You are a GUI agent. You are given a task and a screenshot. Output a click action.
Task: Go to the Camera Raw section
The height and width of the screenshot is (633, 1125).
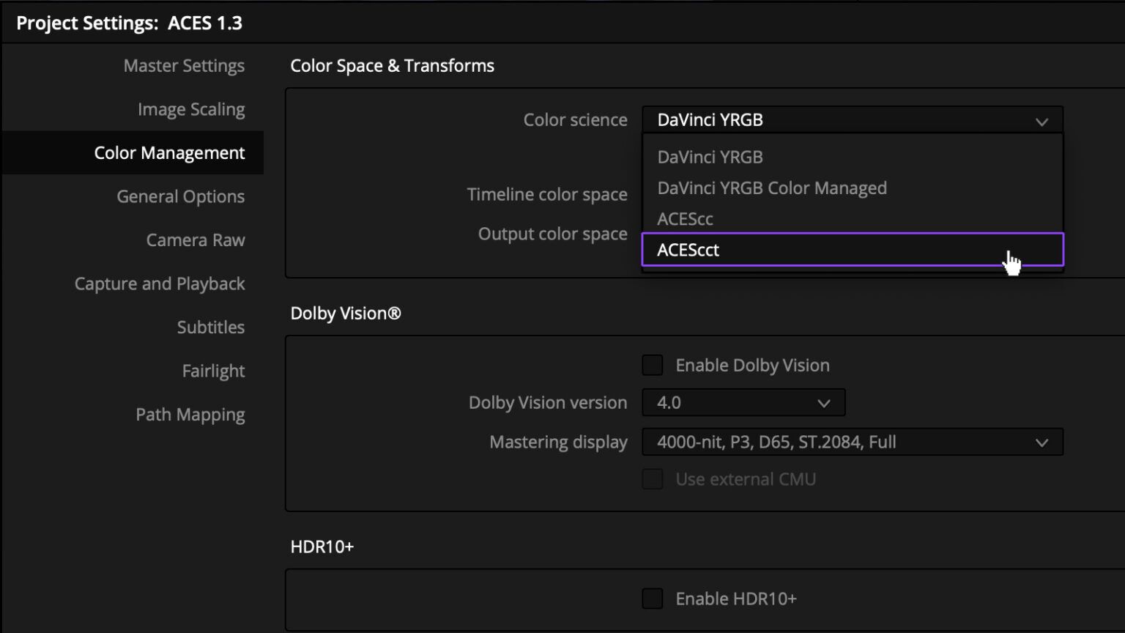point(196,240)
